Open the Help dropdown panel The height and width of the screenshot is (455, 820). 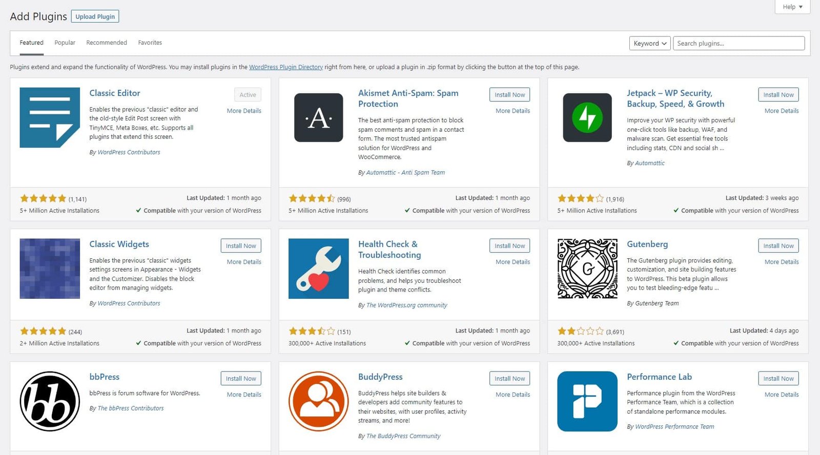click(792, 7)
